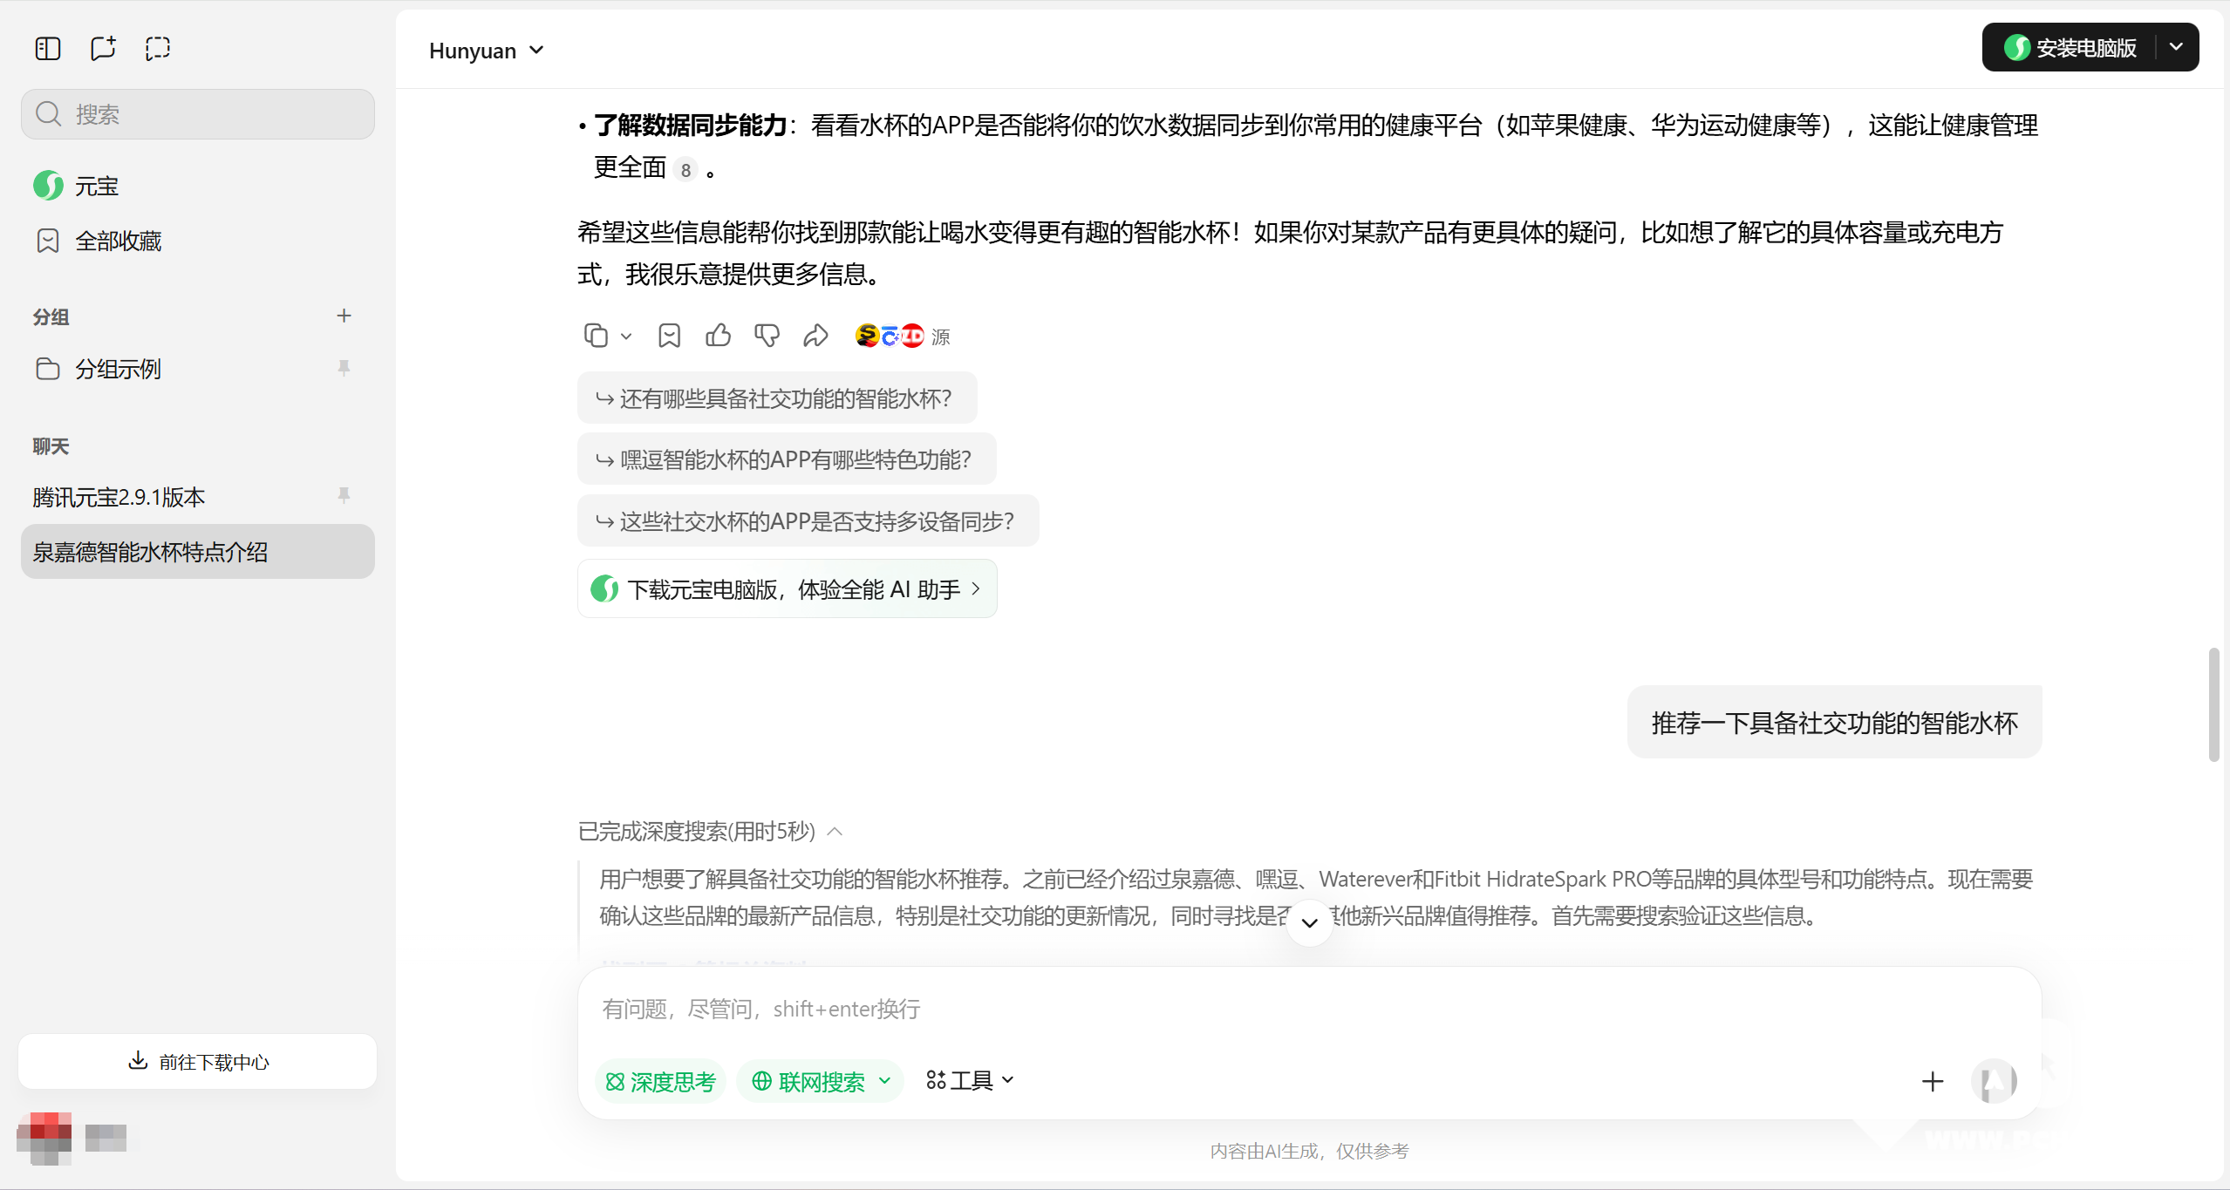
Task: Collapse the sidebar panel icon
Action: [x=48, y=49]
